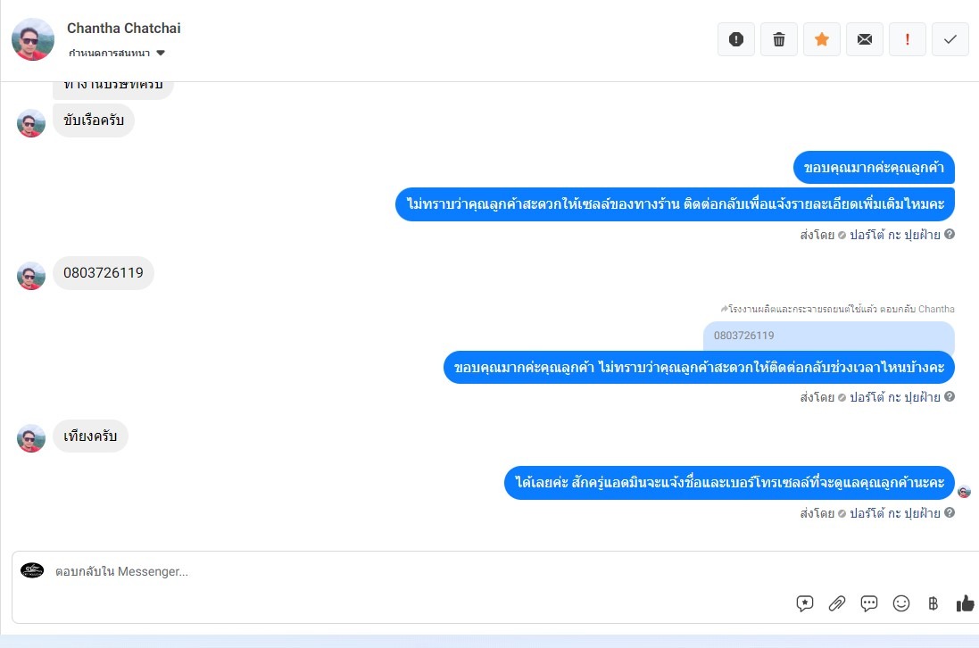
Task: Click help icon beside first sender label
Action: [x=949, y=234]
